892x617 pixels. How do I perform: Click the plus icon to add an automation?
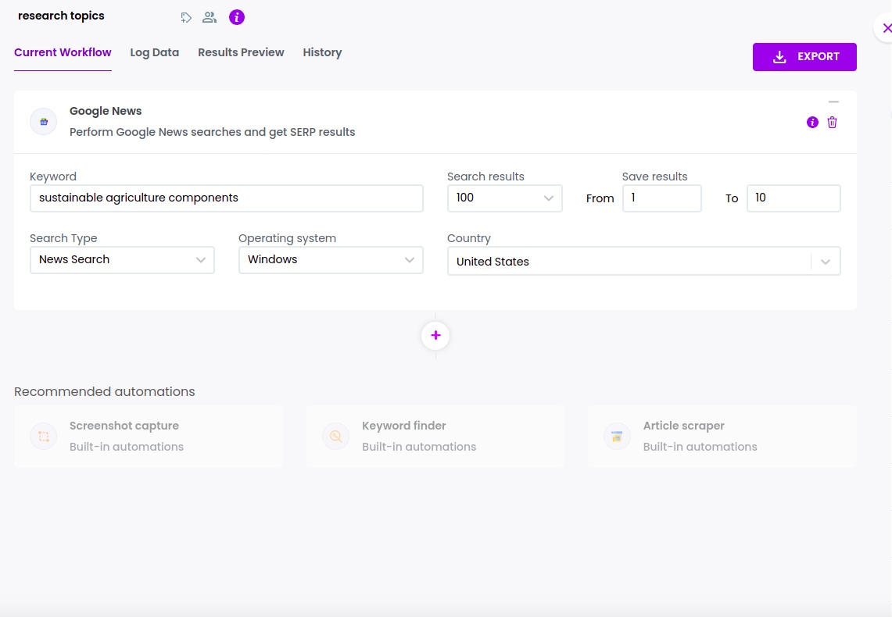coord(435,334)
